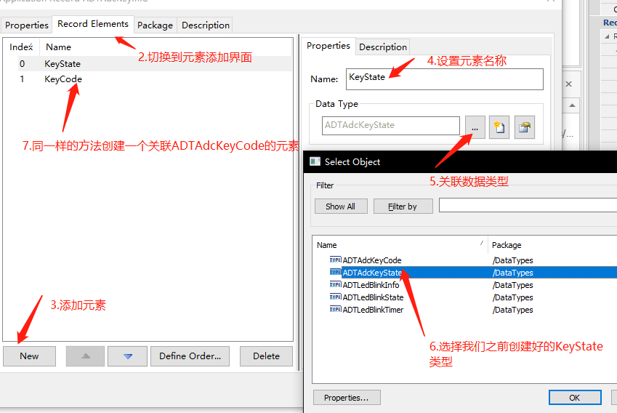617x413 pixels.
Task: Sort objects by Package column
Action: [552, 245]
